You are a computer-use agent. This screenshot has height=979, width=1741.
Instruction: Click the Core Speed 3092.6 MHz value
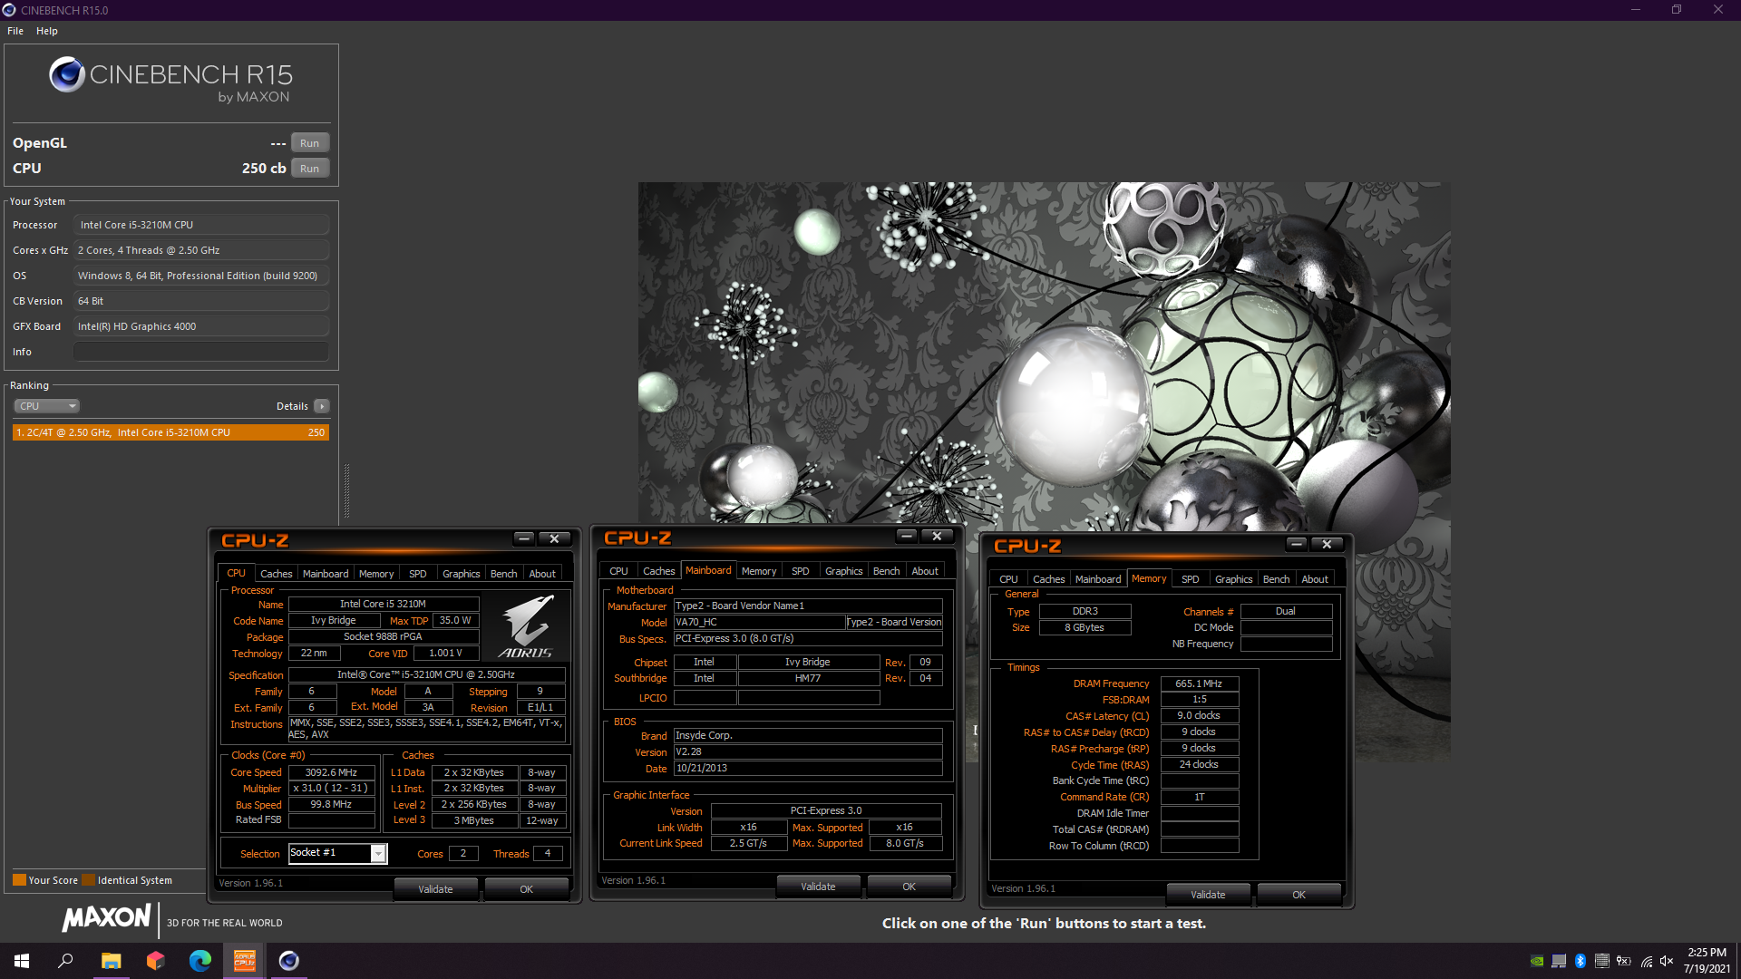click(x=331, y=772)
